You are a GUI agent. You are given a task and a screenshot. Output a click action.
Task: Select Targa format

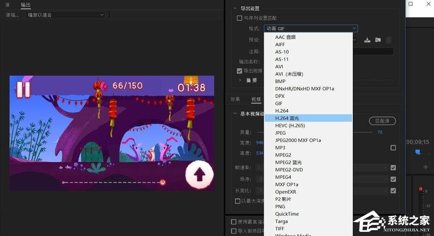click(308, 221)
